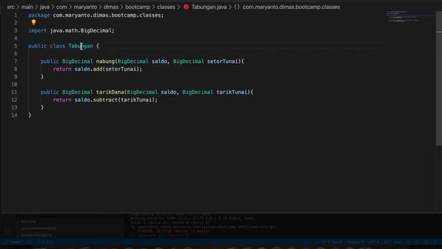Open the 'com' breadcrumb segment

pos(61,7)
